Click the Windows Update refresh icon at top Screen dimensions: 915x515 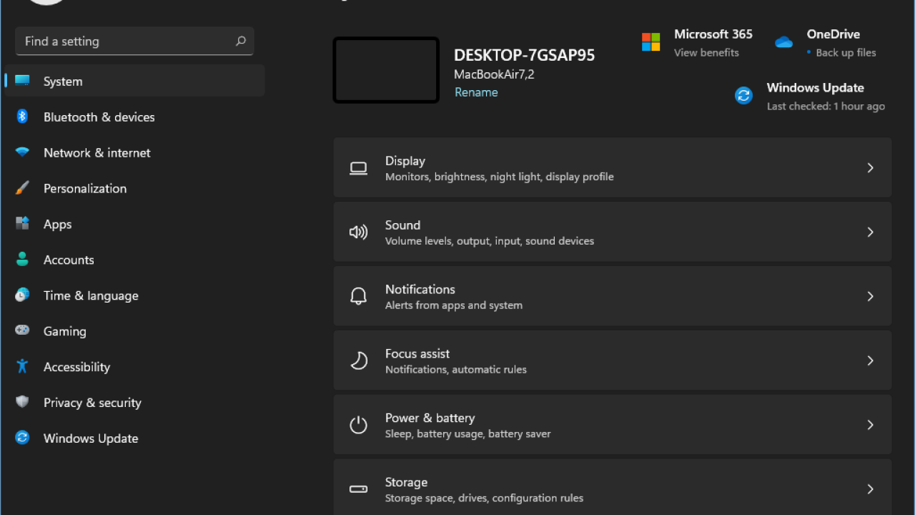(x=743, y=96)
